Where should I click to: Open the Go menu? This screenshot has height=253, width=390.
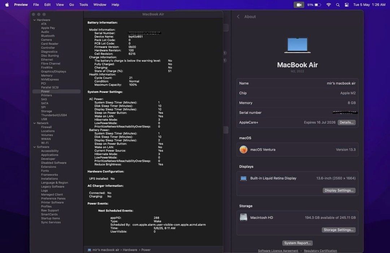pyautogui.click(x=71, y=5)
